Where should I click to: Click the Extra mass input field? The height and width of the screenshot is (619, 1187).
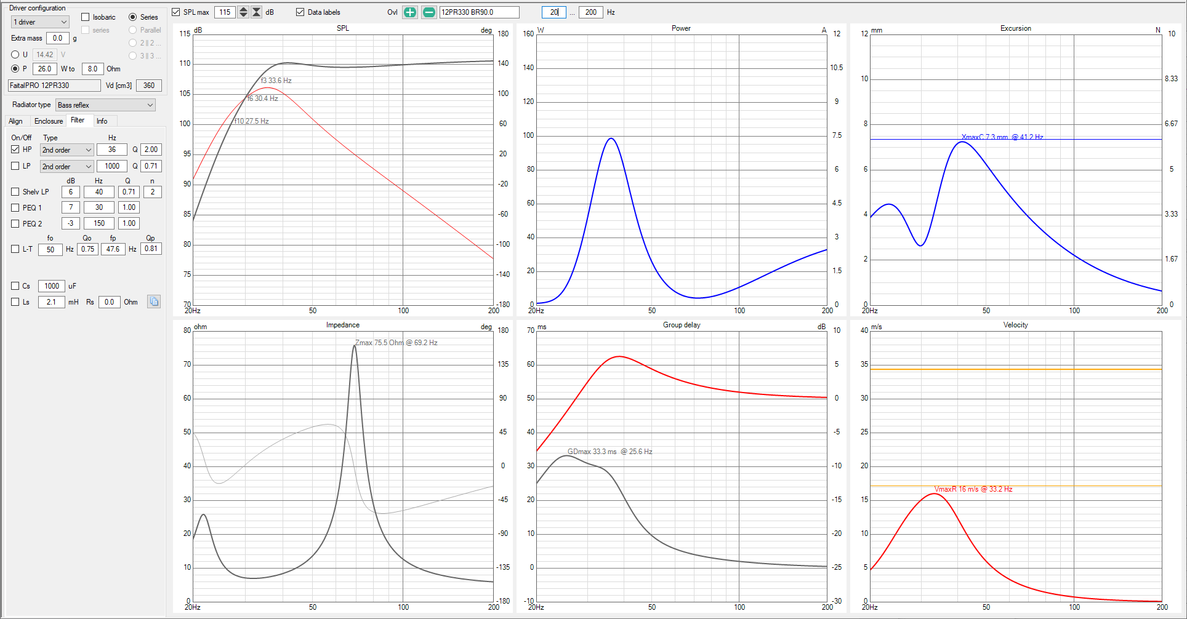[58, 38]
